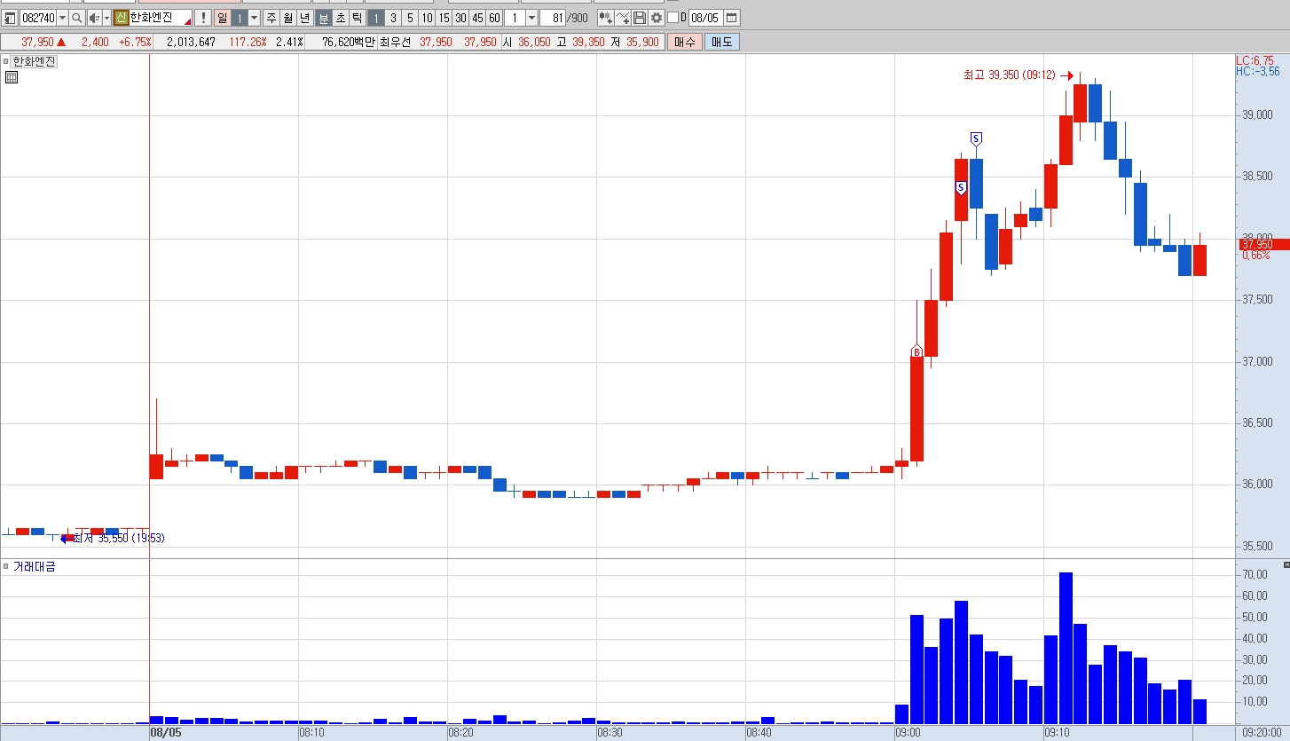Screen dimensions: 1290x741
Task: Expand the stock code 082740 dropdown
Action: [62, 18]
